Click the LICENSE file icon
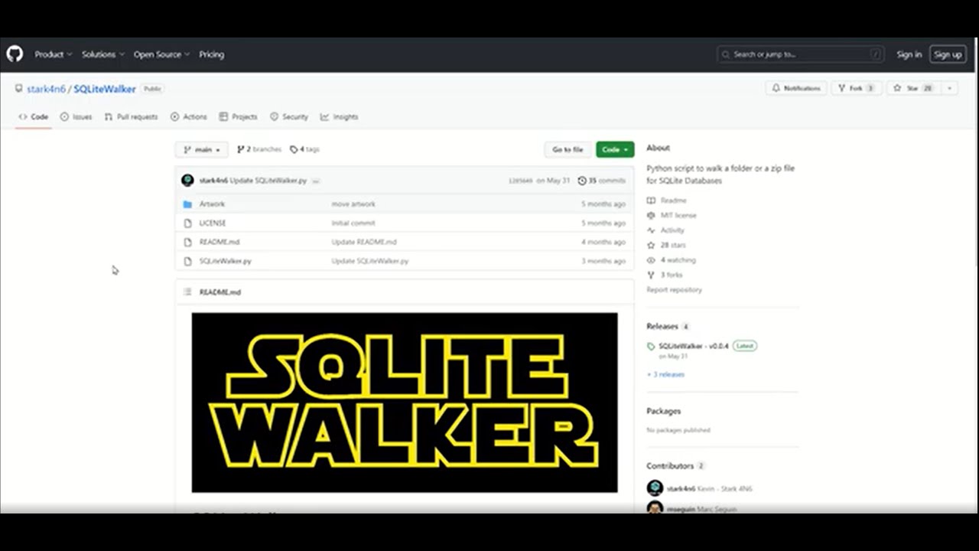The width and height of the screenshot is (979, 551). coord(187,223)
